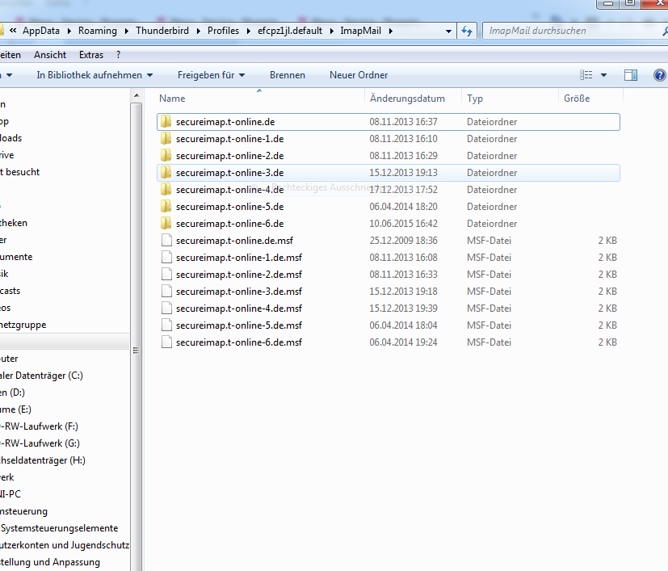Viewport: 668px width, 571px height.
Task: Select the secureimap.t-online-3.de folder icon
Action: click(166, 173)
